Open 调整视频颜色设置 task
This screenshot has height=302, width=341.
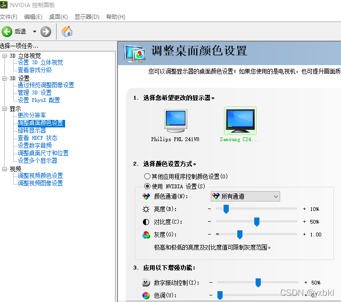coord(40,176)
